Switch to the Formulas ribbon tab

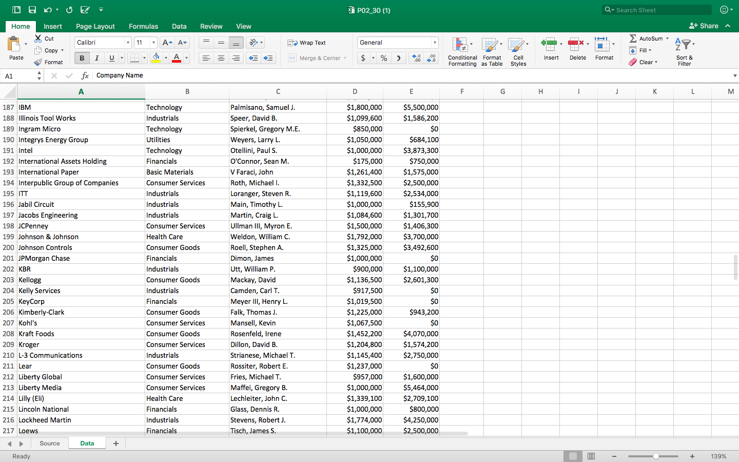(x=143, y=26)
